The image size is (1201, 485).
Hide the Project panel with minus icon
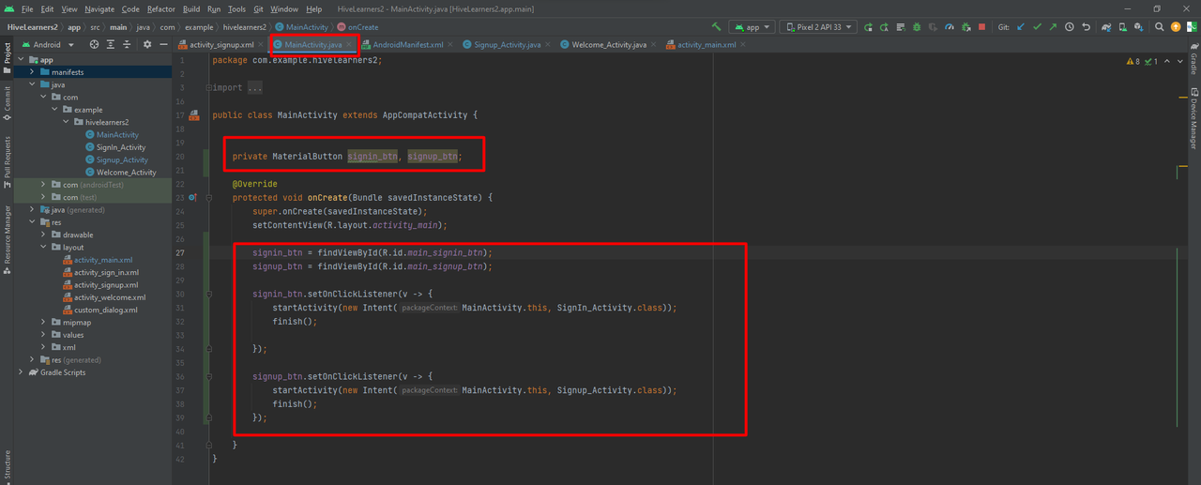coord(164,44)
